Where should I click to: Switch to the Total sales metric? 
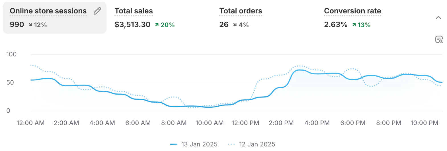134,11
